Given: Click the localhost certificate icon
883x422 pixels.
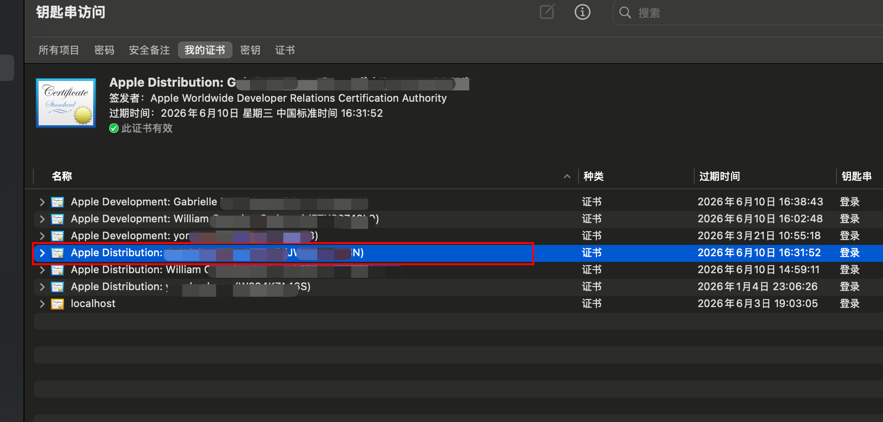Looking at the screenshot, I should point(57,304).
